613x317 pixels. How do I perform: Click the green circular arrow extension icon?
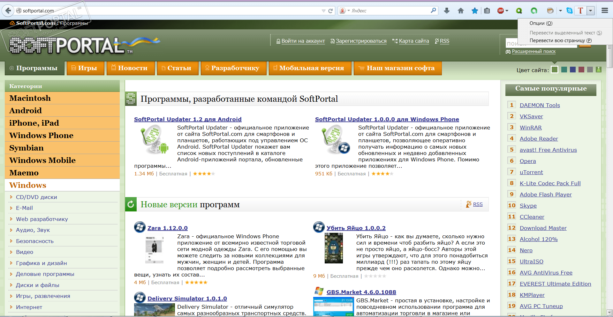(534, 11)
